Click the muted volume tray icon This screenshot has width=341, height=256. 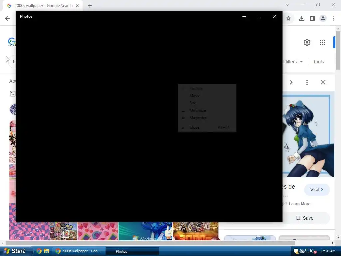pos(313,251)
